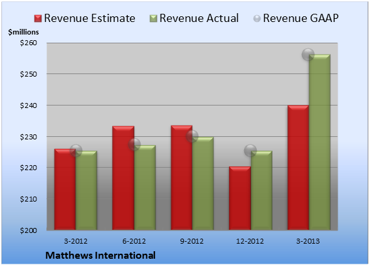The image size is (369, 265).
Task: Click the '9-2012' quarter label
Action: 192,241
